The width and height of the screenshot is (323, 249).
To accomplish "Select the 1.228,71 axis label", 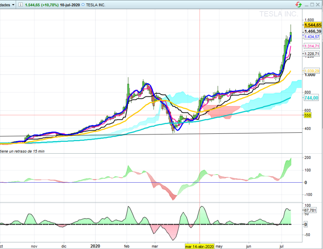I will tap(312, 54).
